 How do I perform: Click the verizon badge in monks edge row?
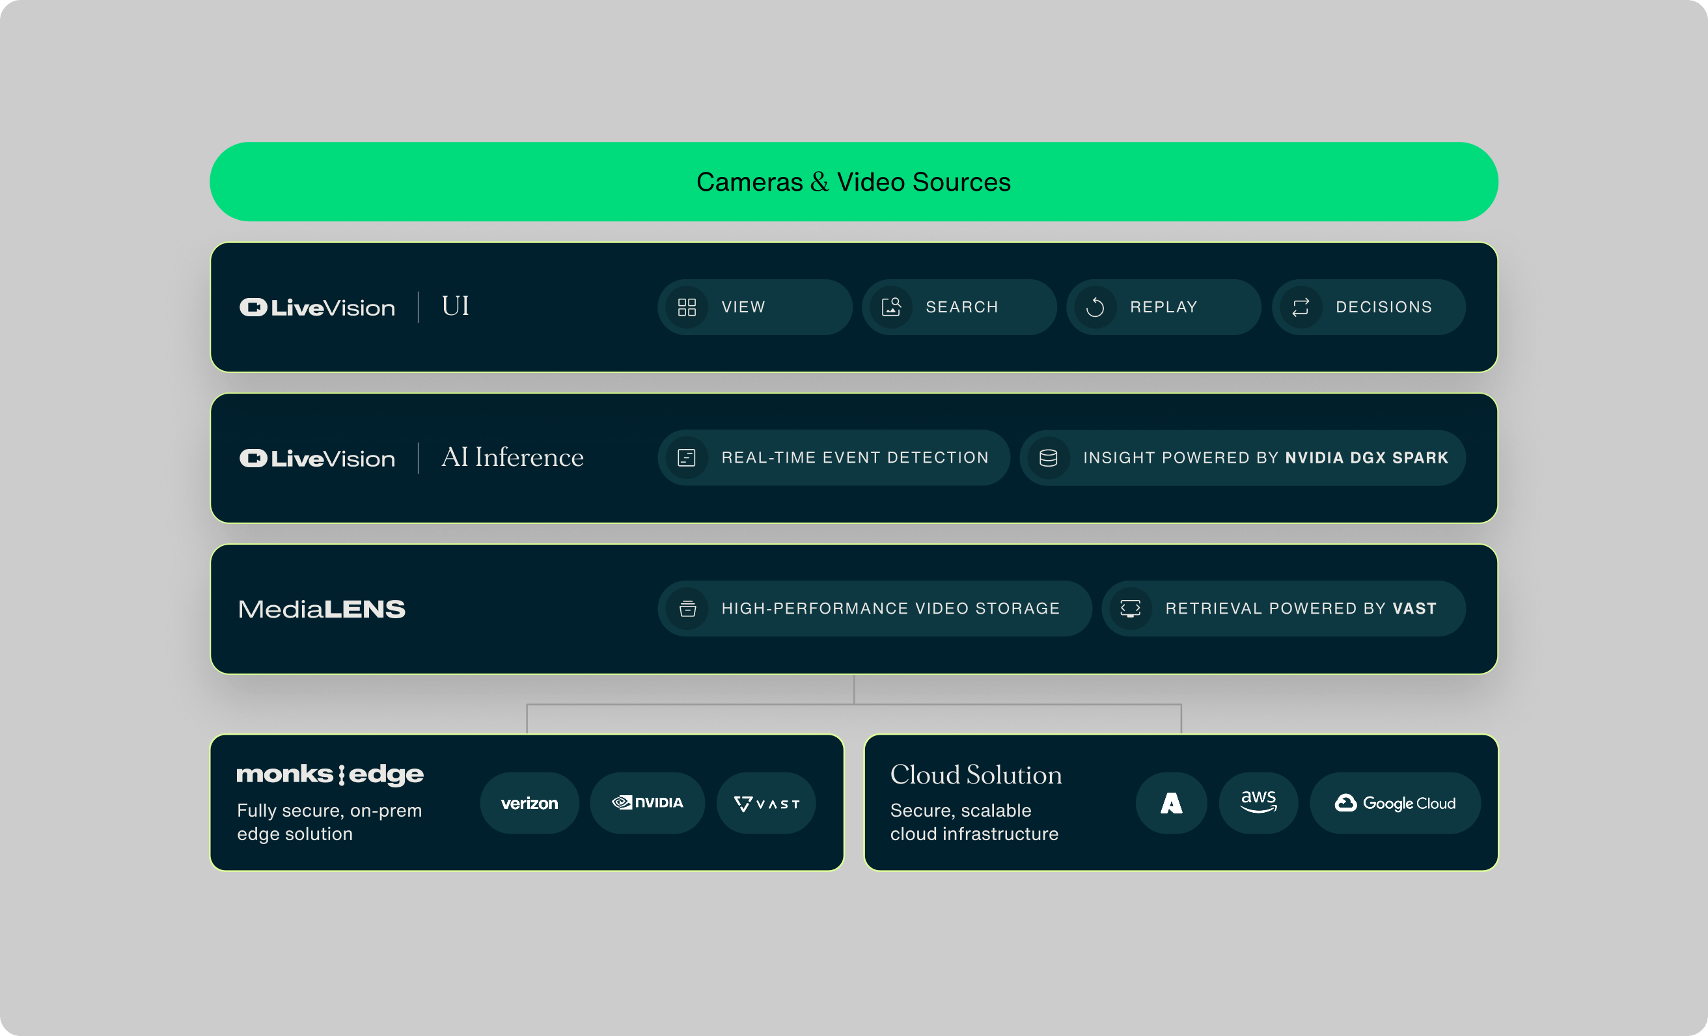(x=529, y=802)
